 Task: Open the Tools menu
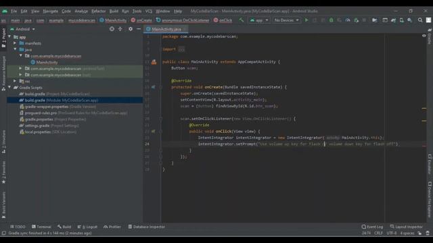pos(137,11)
